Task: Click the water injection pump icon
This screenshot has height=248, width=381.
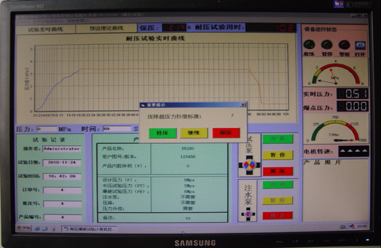Action: click(x=248, y=214)
